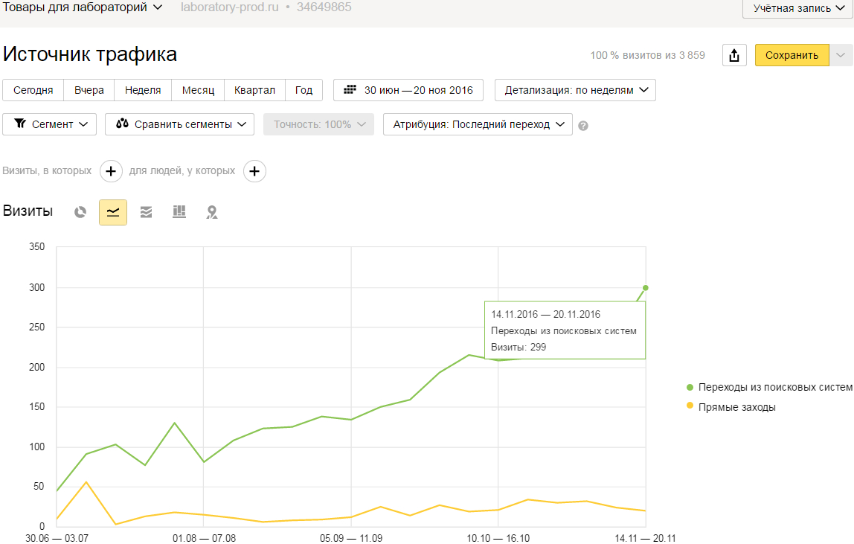Toggle the search engine traffic legend item
The image size is (854, 544).
(x=769, y=387)
